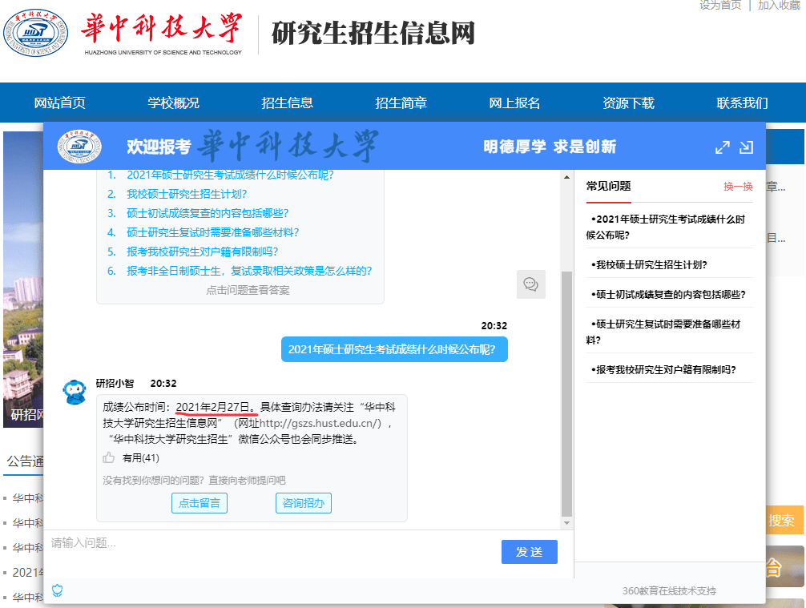Open 资源下载 navigation item
Viewport: 806px width, 608px height.
(628, 103)
